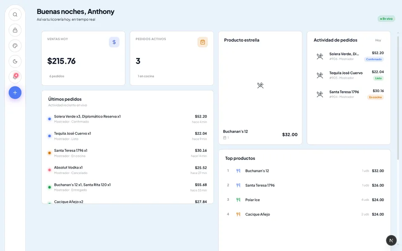The image size is (402, 251).
Task: Click the blue icon next to Buchanan's 12 in Top productos
Action: pos(238,171)
